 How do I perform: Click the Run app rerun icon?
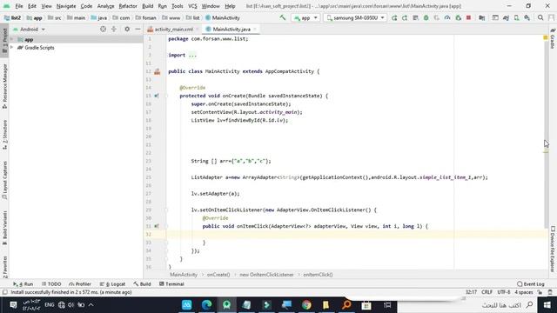tap(394, 17)
